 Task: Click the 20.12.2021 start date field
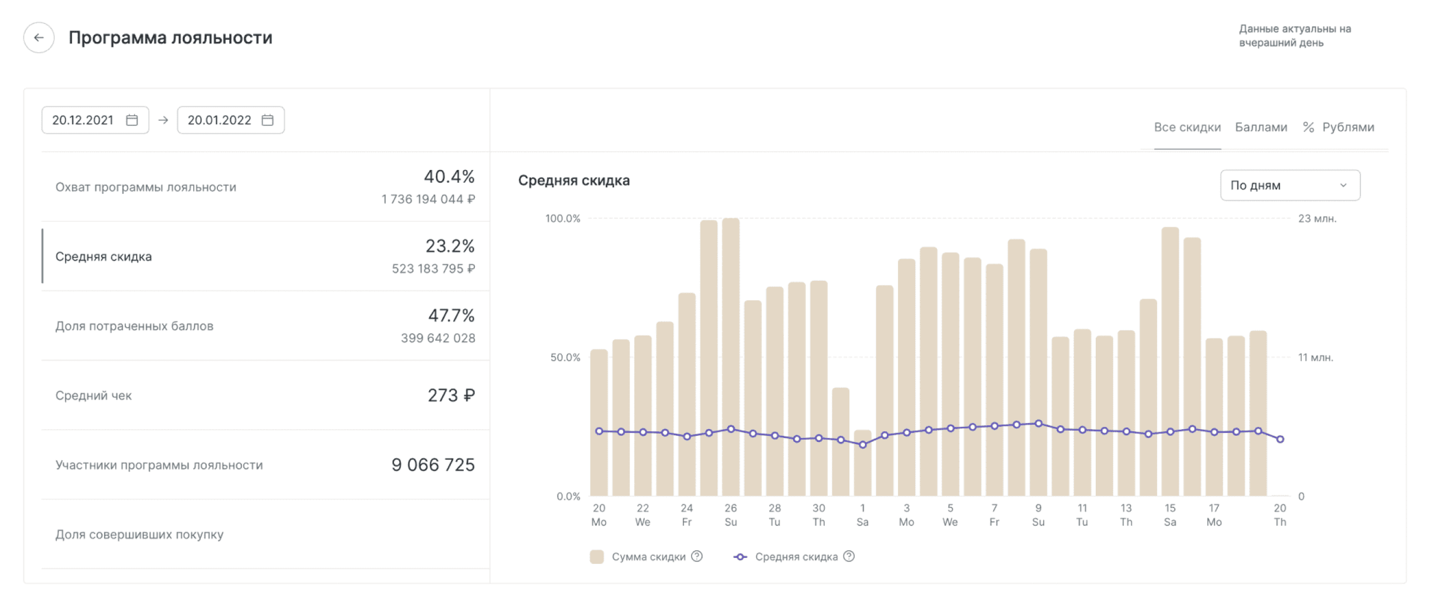coord(83,120)
